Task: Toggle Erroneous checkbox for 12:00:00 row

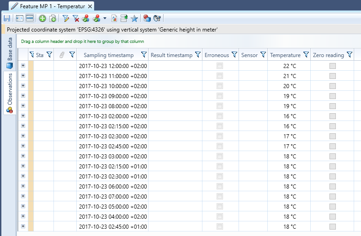Action: (220, 66)
